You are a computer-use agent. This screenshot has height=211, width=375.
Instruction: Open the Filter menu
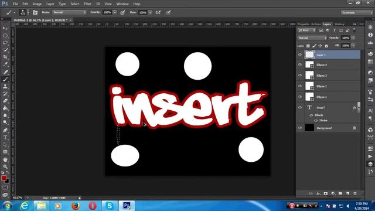(x=87, y=4)
